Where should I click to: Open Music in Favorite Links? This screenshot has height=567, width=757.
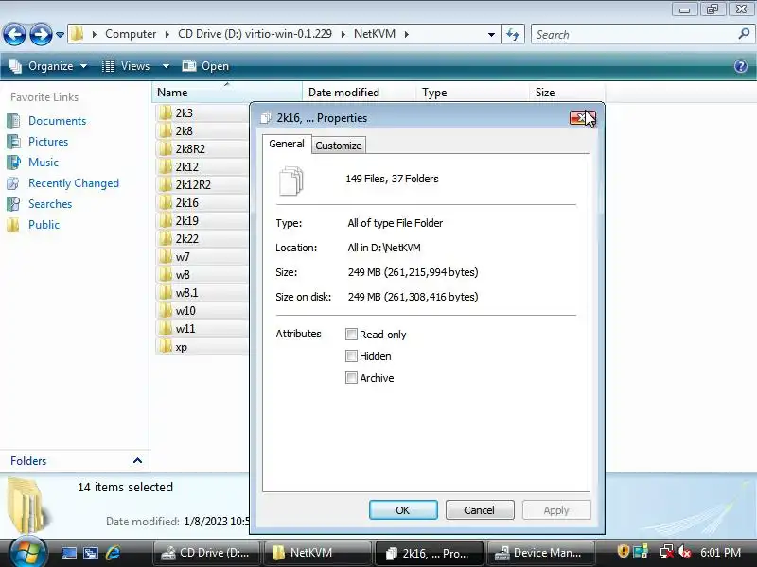click(x=43, y=162)
